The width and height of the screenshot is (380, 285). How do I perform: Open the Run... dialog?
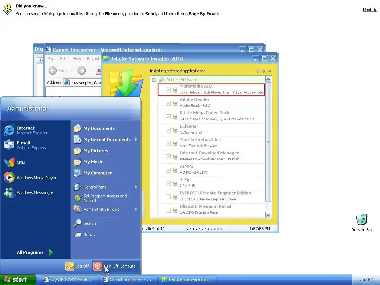85,235
